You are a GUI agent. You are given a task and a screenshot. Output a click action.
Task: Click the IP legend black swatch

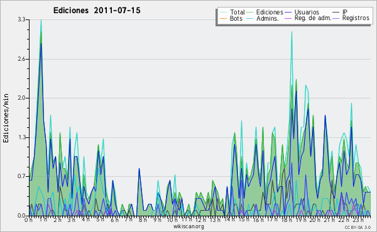336,12
